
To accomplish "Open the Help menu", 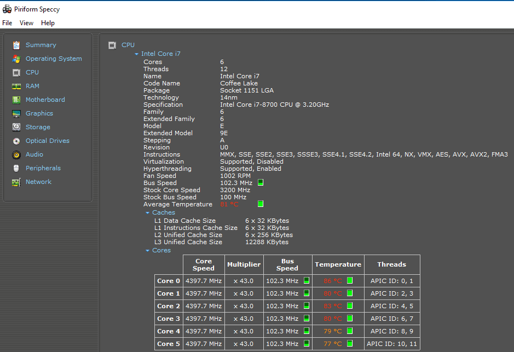I will (x=48, y=23).
